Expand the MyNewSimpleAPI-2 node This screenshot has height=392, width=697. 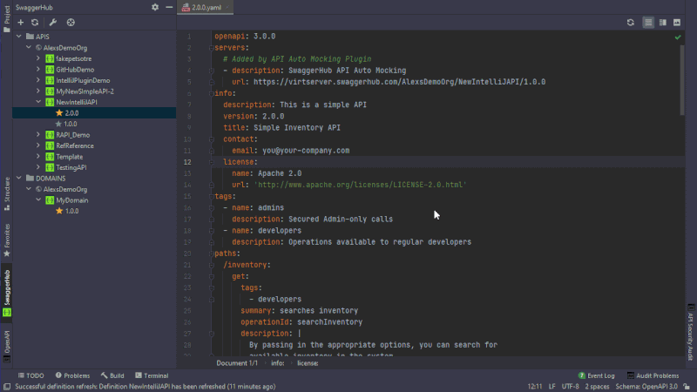38,91
